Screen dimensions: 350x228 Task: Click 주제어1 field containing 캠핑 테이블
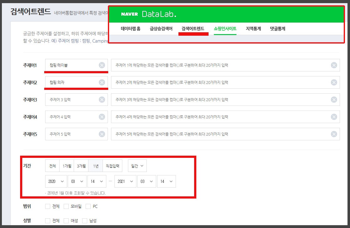76,65
